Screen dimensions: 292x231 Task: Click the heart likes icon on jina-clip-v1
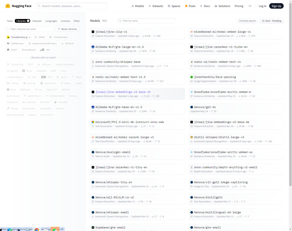(155, 36)
